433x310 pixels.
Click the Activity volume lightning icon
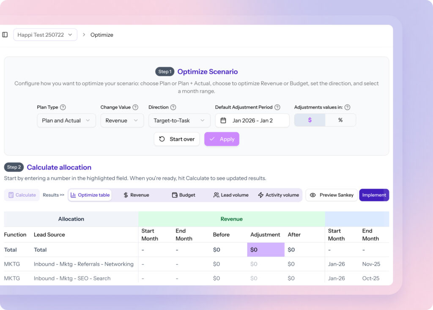point(261,195)
